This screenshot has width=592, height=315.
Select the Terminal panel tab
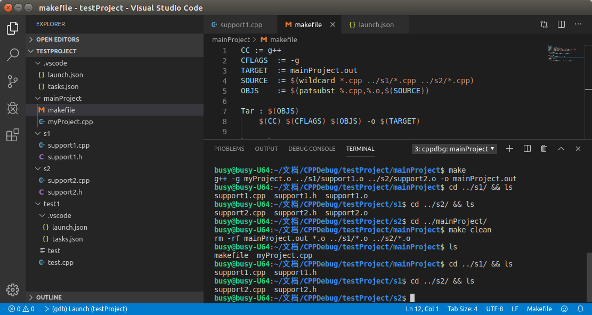[360, 149]
